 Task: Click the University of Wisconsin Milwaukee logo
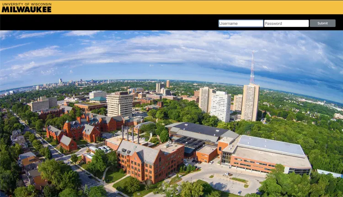click(x=26, y=7)
